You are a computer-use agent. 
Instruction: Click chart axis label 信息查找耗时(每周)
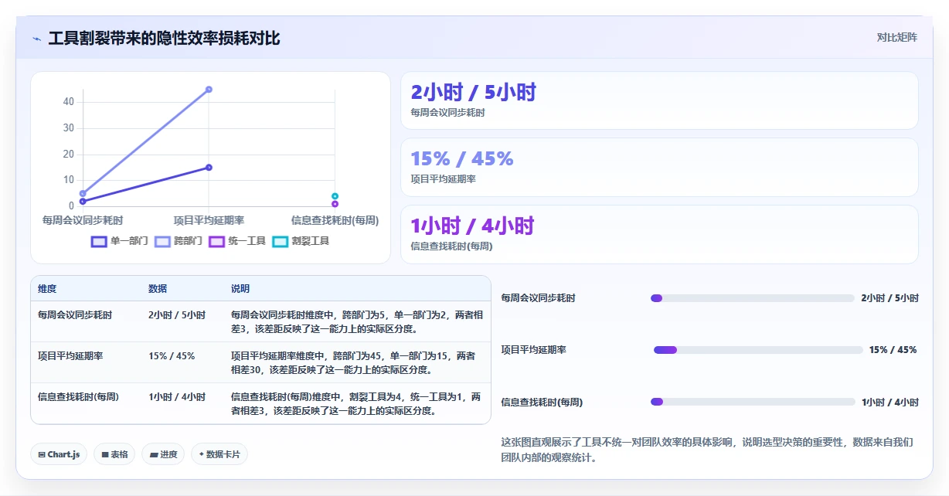coord(335,220)
